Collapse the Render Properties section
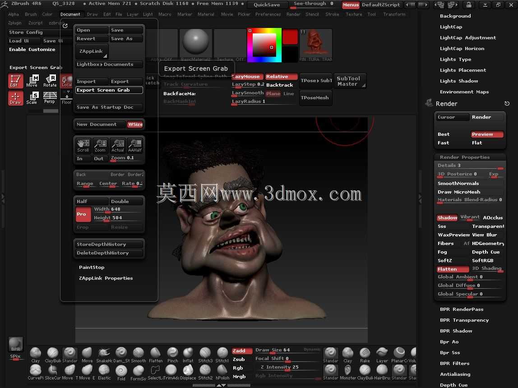The image size is (518, 388). (x=464, y=157)
